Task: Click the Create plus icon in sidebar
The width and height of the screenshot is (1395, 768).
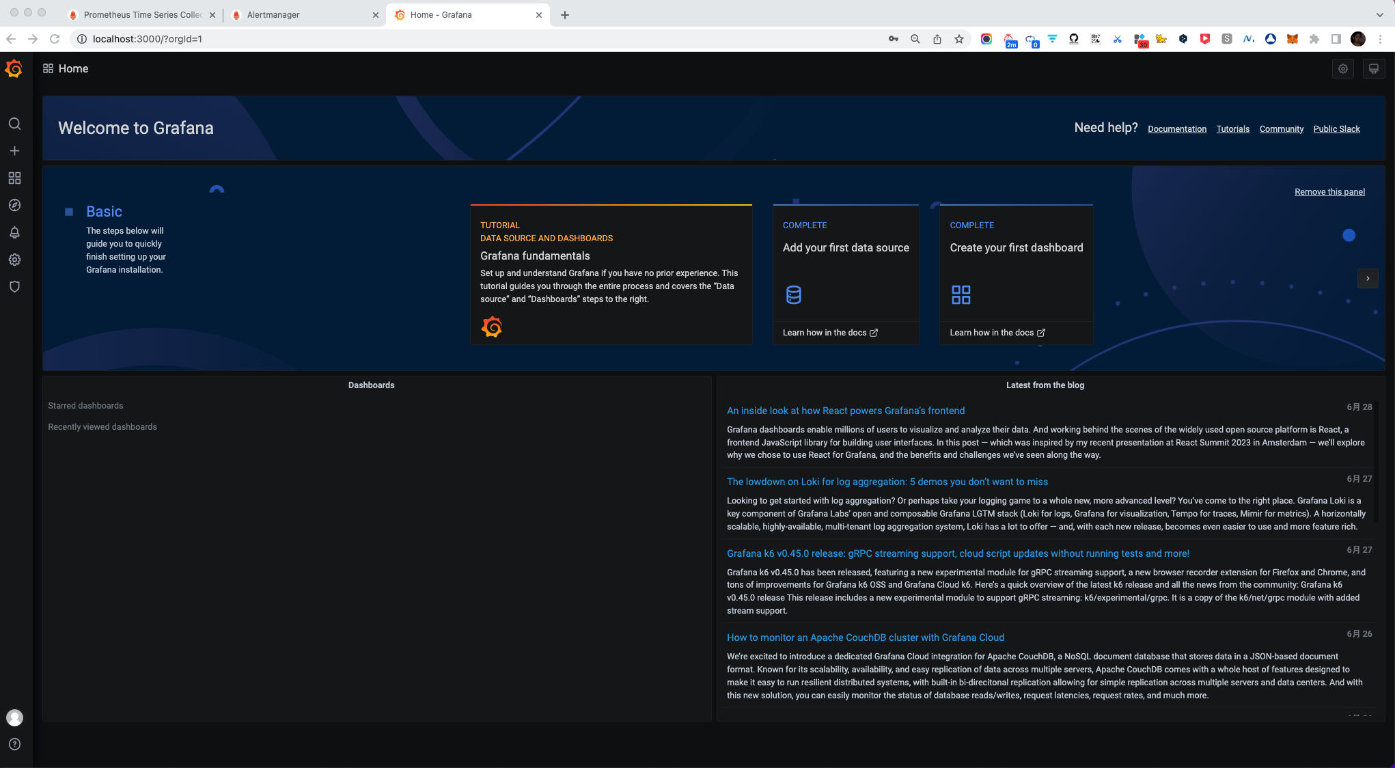Action: click(x=14, y=151)
